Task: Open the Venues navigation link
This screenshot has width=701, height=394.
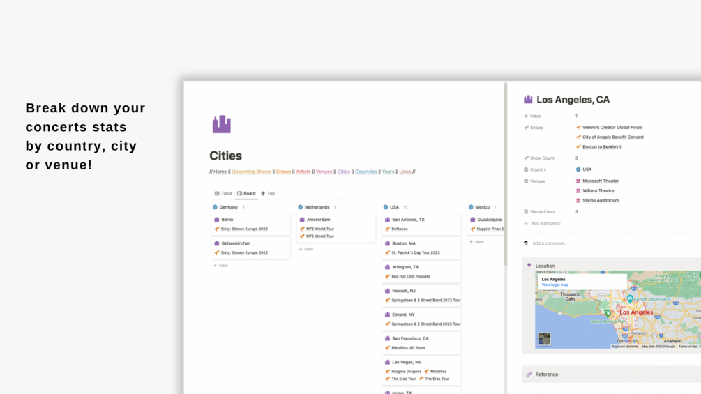Action: [x=324, y=172]
